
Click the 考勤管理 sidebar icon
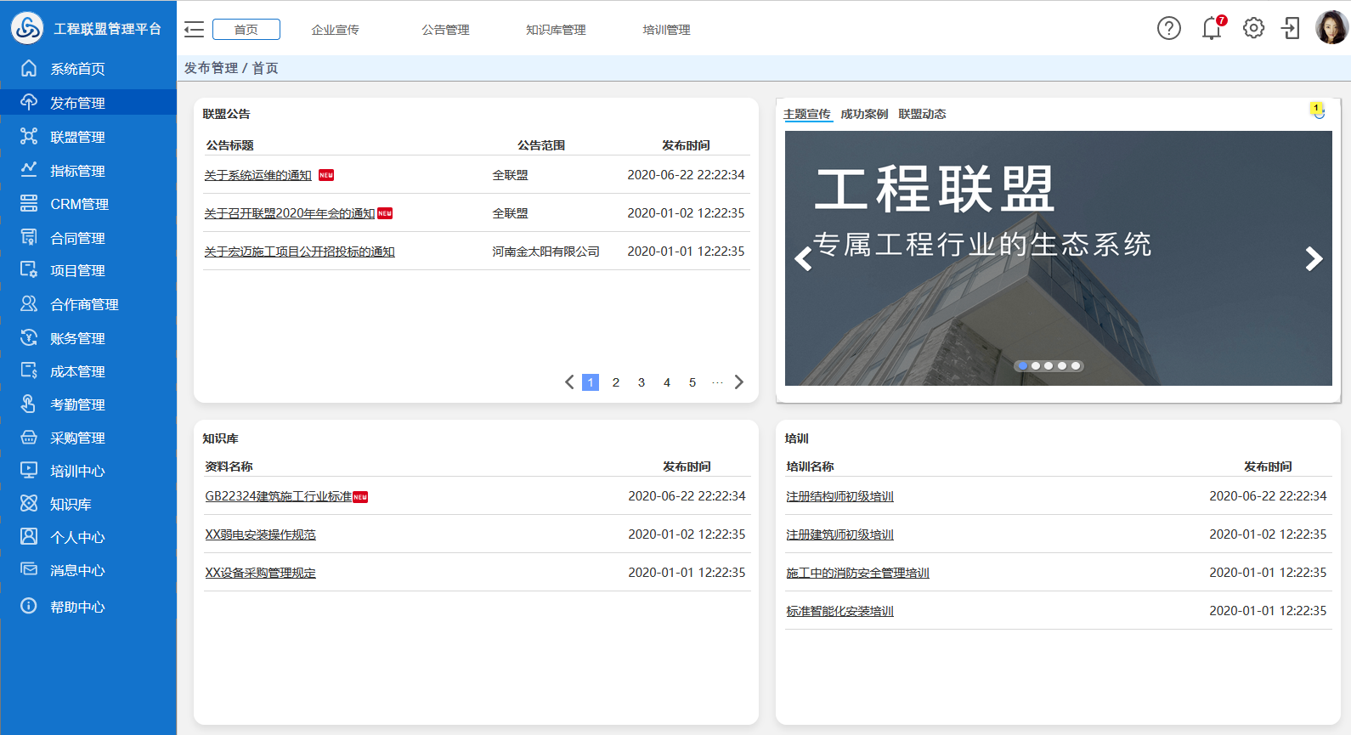pyautogui.click(x=29, y=404)
